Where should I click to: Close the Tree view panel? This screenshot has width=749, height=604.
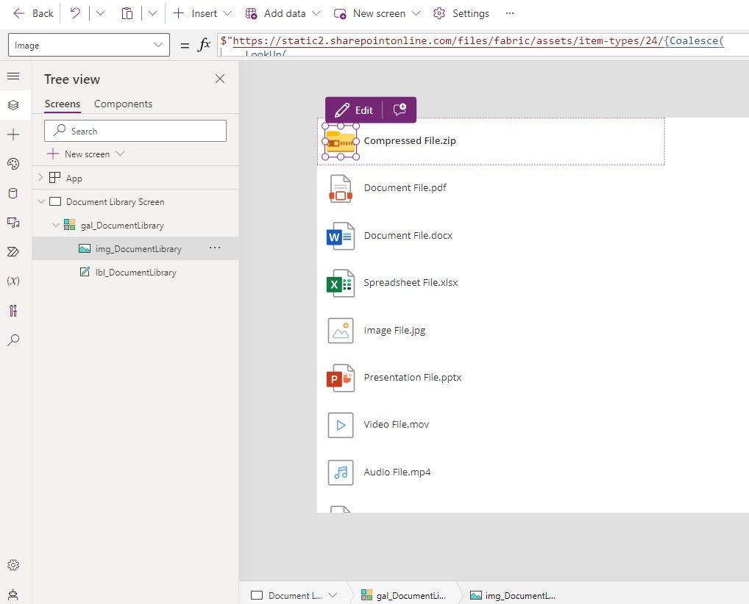[219, 79]
